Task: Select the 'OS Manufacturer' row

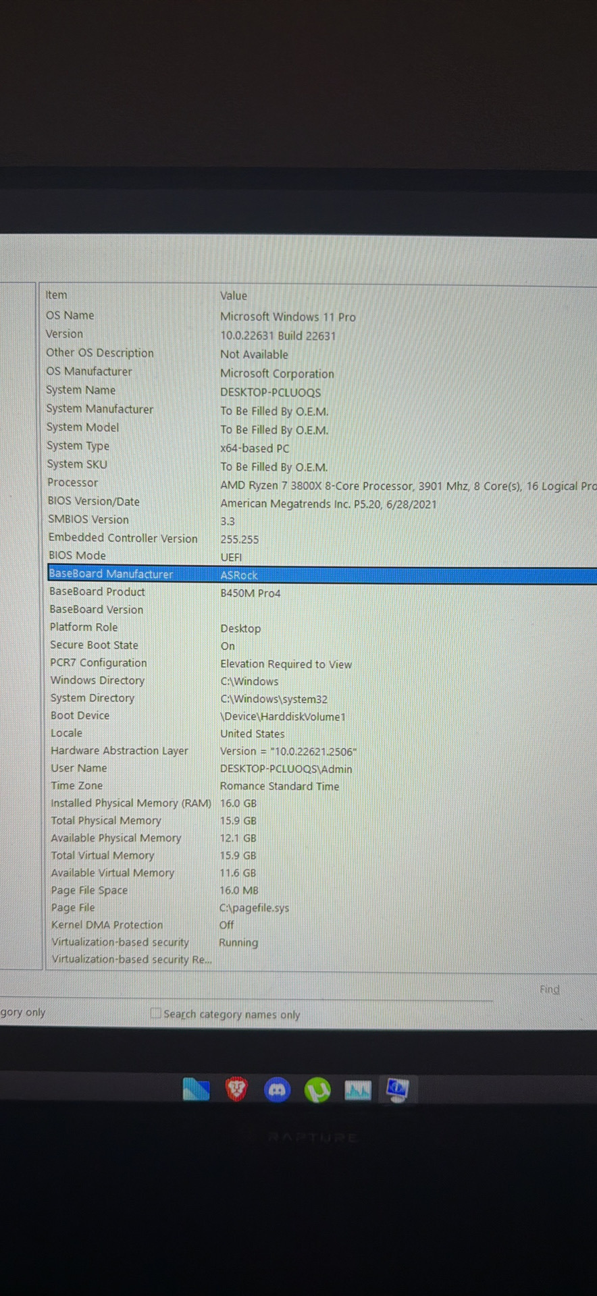Action: click(321, 372)
